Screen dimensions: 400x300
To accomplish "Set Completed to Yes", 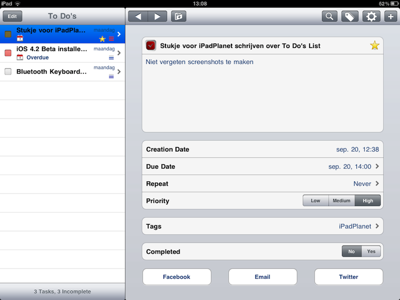I will click(x=371, y=251).
